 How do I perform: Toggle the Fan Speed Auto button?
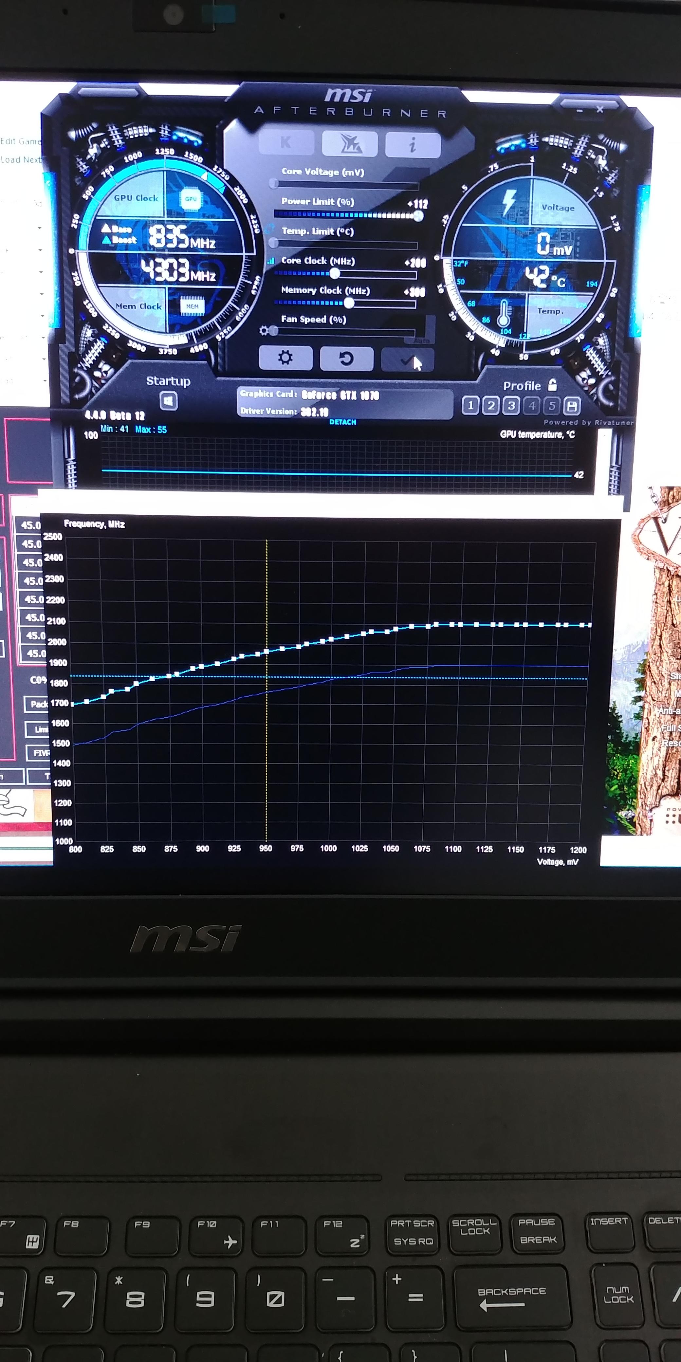pyautogui.click(x=421, y=341)
